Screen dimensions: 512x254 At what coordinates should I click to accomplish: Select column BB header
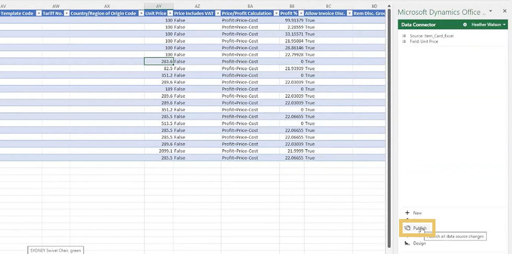(292, 6)
